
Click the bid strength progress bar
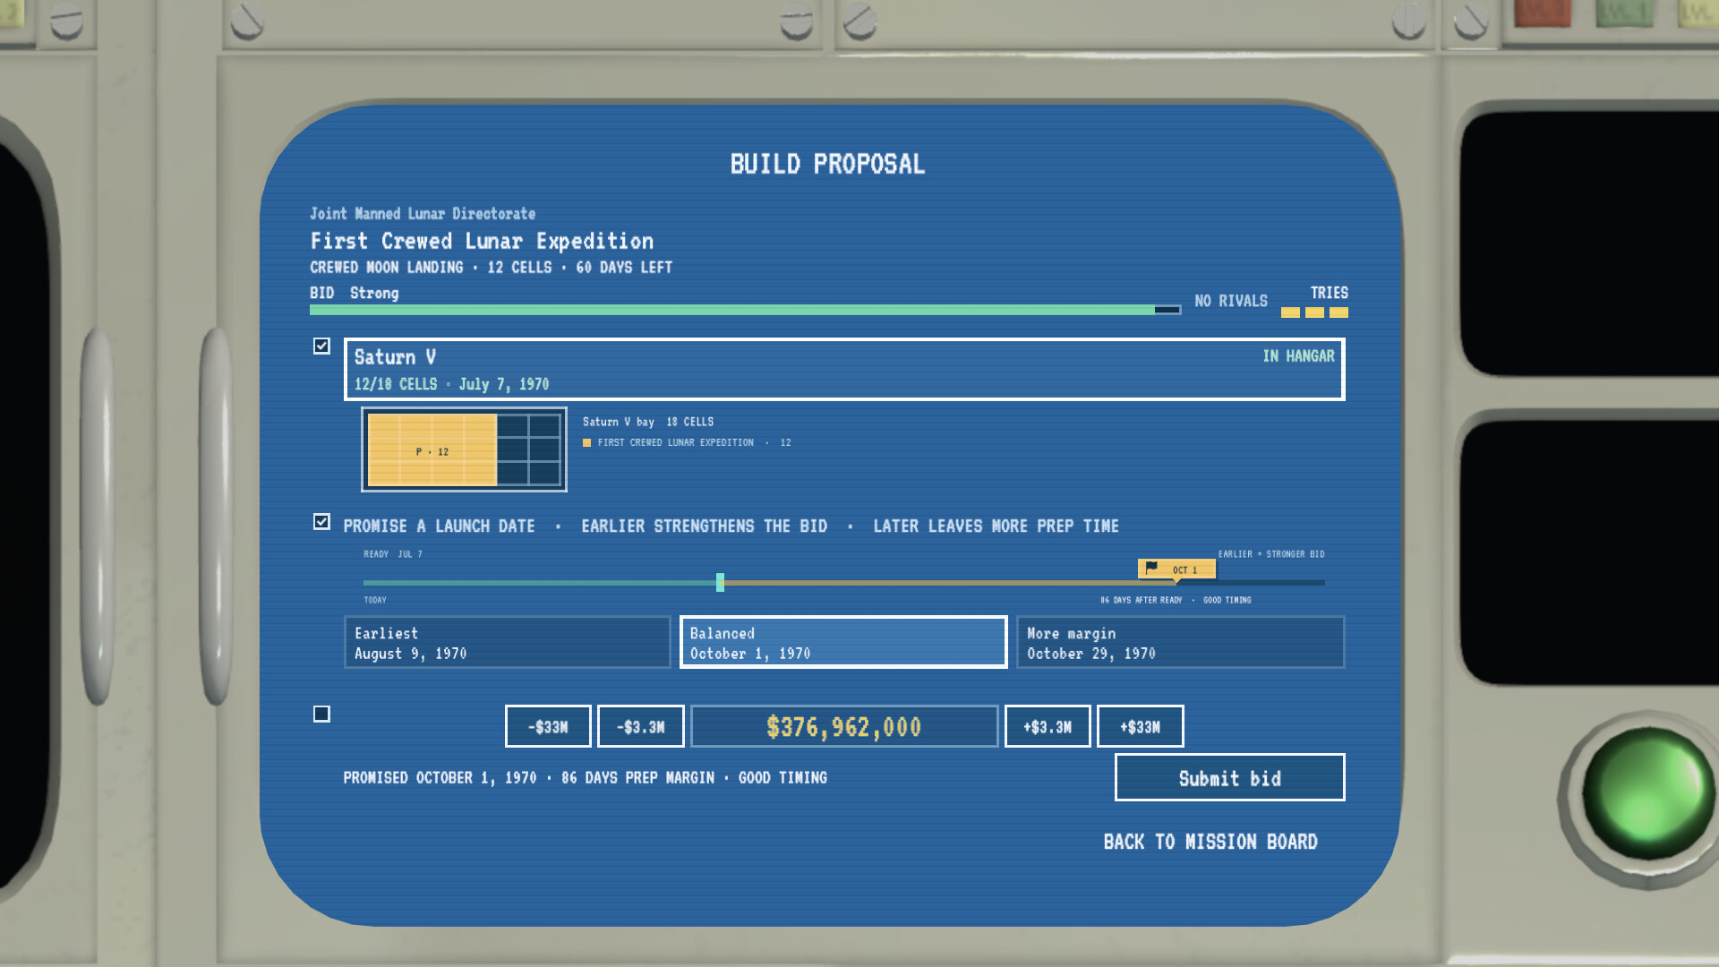pyautogui.click(x=745, y=310)
